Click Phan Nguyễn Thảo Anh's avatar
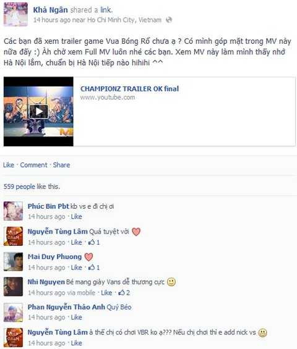 click(x=13, y=312)
